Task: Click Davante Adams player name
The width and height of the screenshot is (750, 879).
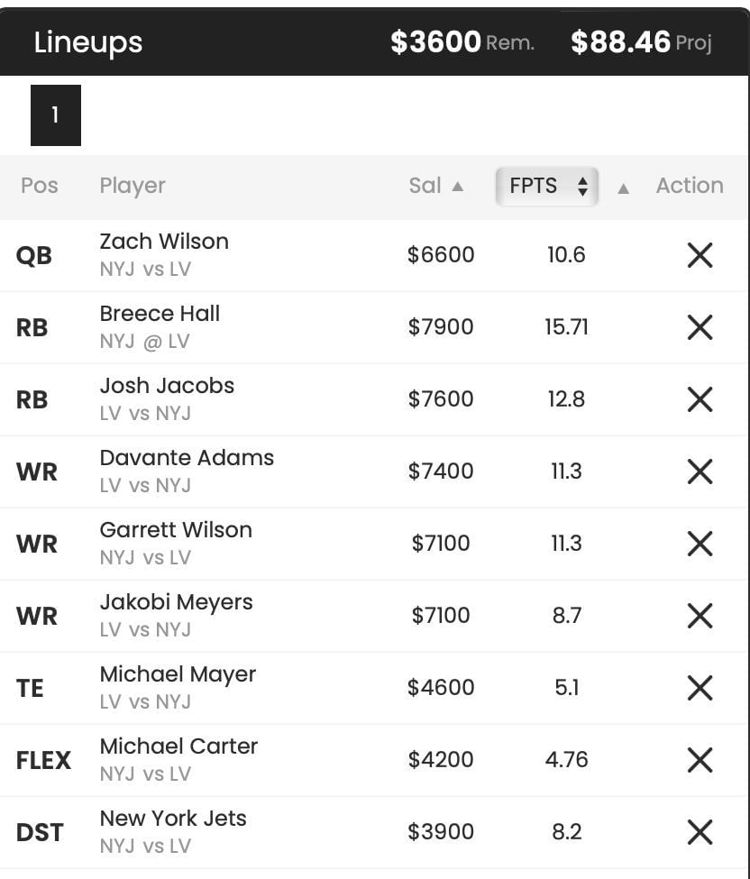Action: pyautogui.click(x=187, y=458)
